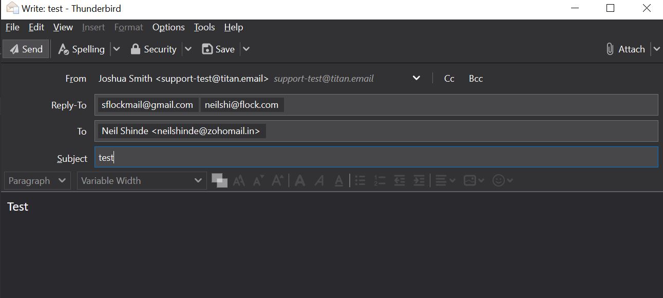Open the Tools menu
663x298 pixels.
204,27
